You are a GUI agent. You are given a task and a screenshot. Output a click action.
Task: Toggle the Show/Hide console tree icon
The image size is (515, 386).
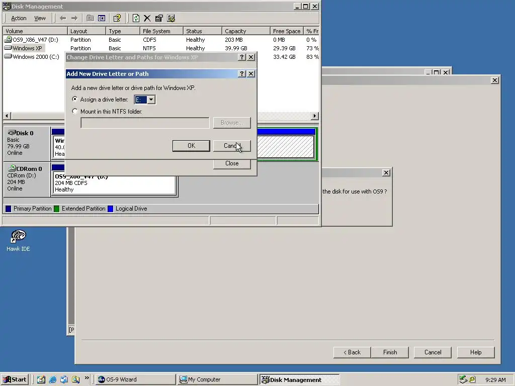coord(102,18)
